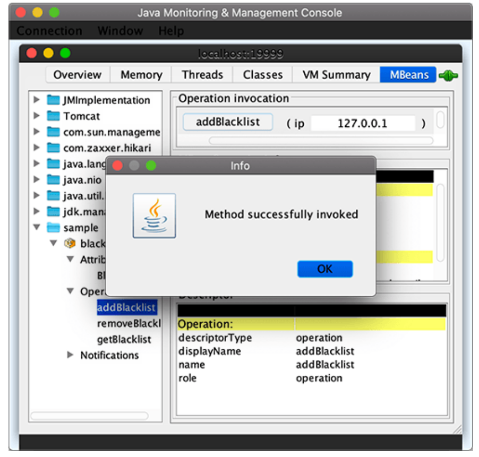Select the Notifications tree item
The image size is (479, 457).
[109, 355]
